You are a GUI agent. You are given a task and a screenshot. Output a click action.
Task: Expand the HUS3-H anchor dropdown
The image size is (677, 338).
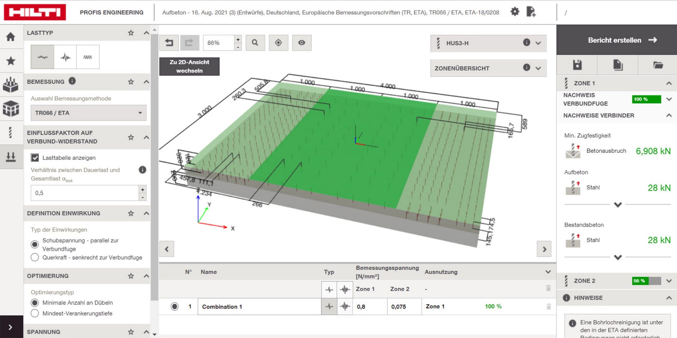point(538,43)
